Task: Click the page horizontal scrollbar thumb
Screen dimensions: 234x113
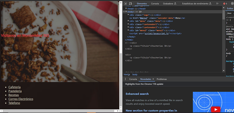Action: pos(58,111)
